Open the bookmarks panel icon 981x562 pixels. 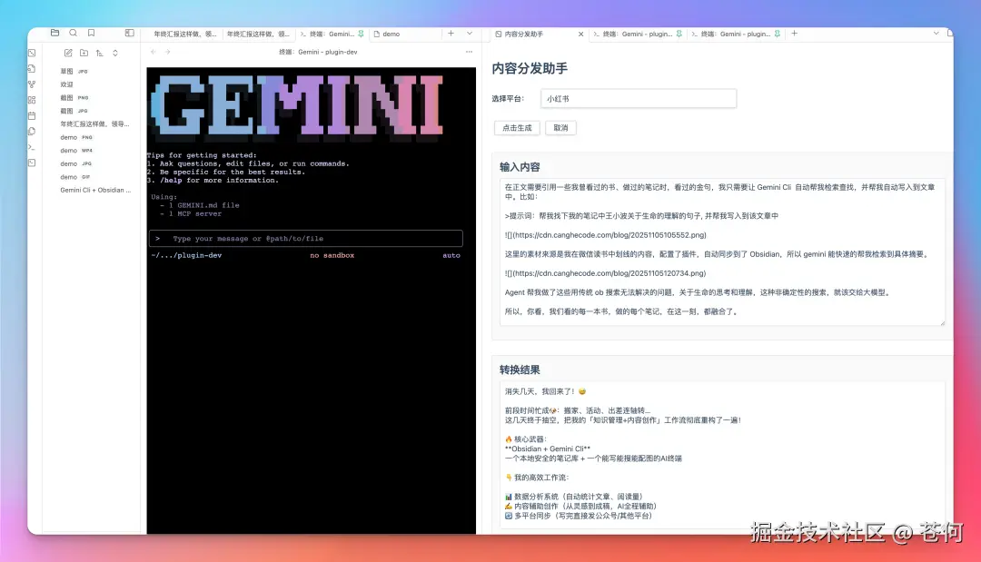tap(90, 33)
